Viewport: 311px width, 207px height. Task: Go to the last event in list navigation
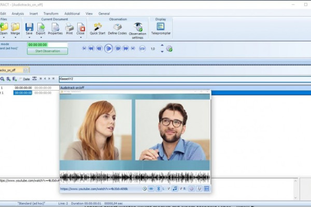53,79
